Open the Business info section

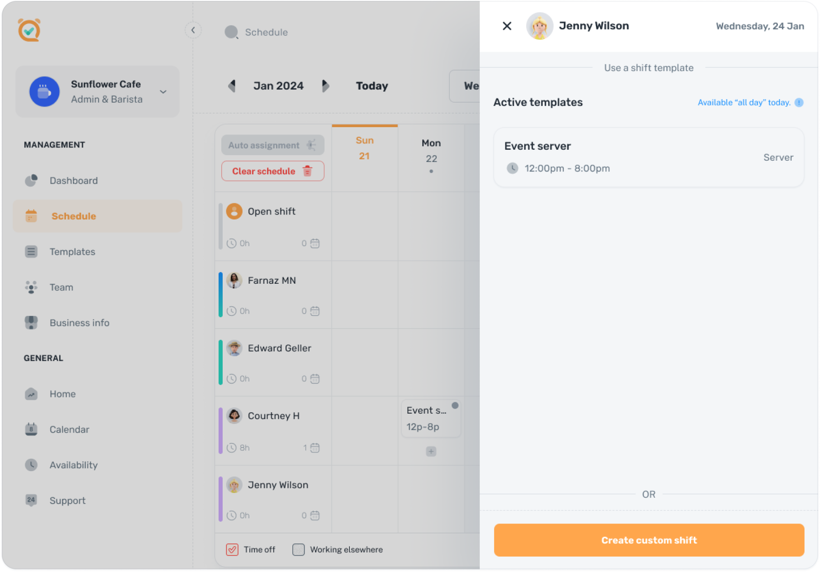[79, 322]
